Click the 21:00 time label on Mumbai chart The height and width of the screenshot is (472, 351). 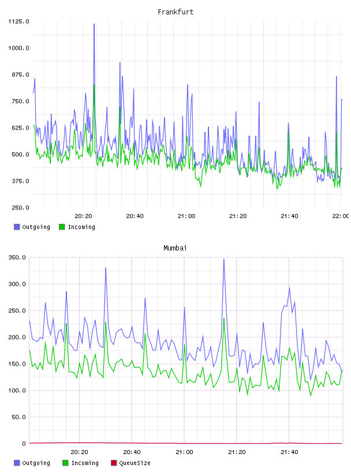pyautogui.click(x=184, y=452)
